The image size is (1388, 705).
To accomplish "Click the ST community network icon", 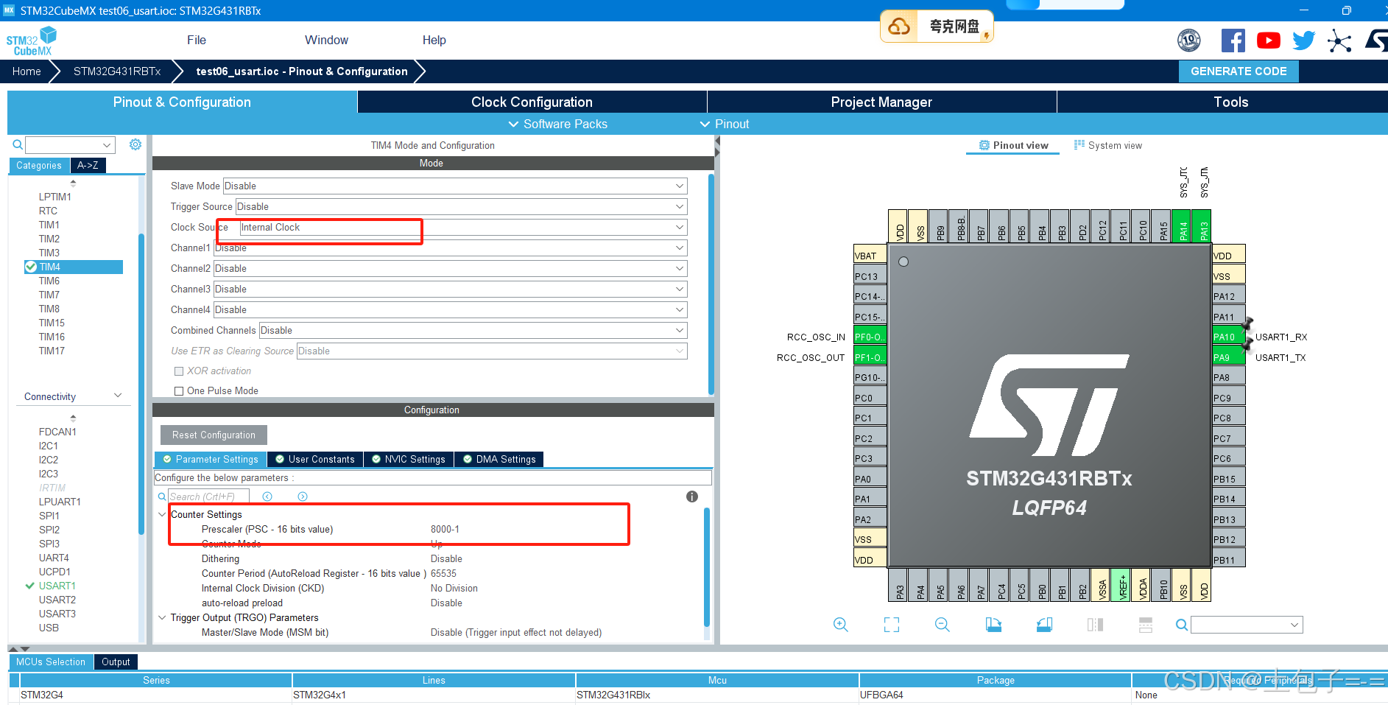I will (1339, 41).
